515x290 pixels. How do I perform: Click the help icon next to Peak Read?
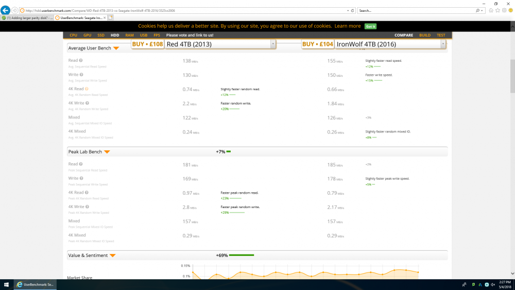81,164
